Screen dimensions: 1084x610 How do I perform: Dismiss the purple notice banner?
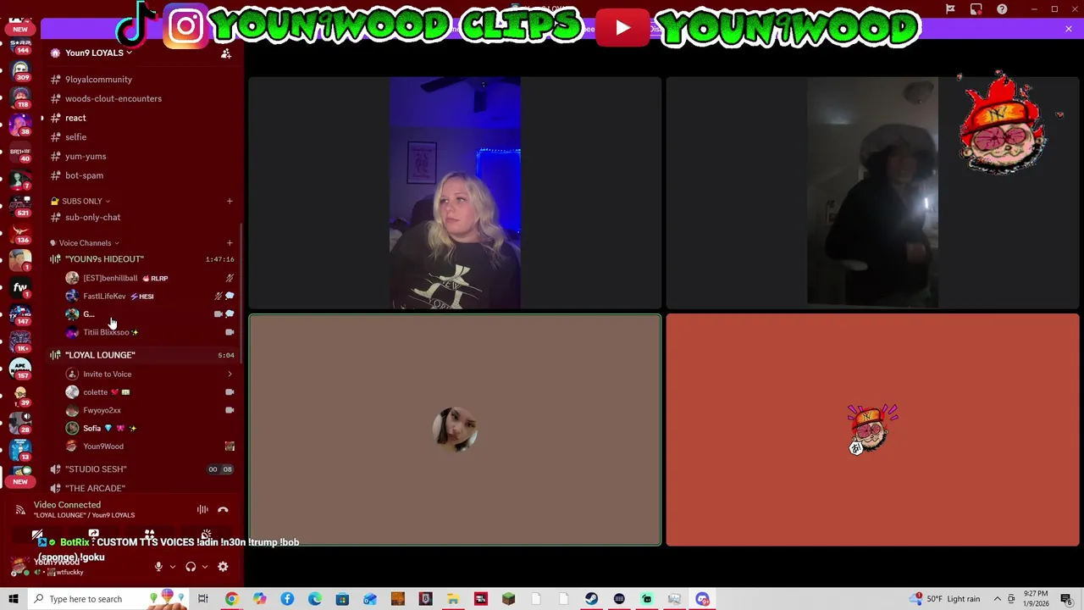point(1068,29)
